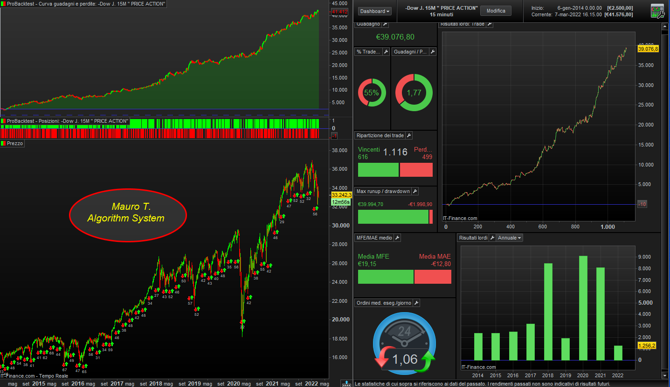Viewport: 670px width, 387px height.
Task: Click the green Media MFE bar
Action: point(386,277)
